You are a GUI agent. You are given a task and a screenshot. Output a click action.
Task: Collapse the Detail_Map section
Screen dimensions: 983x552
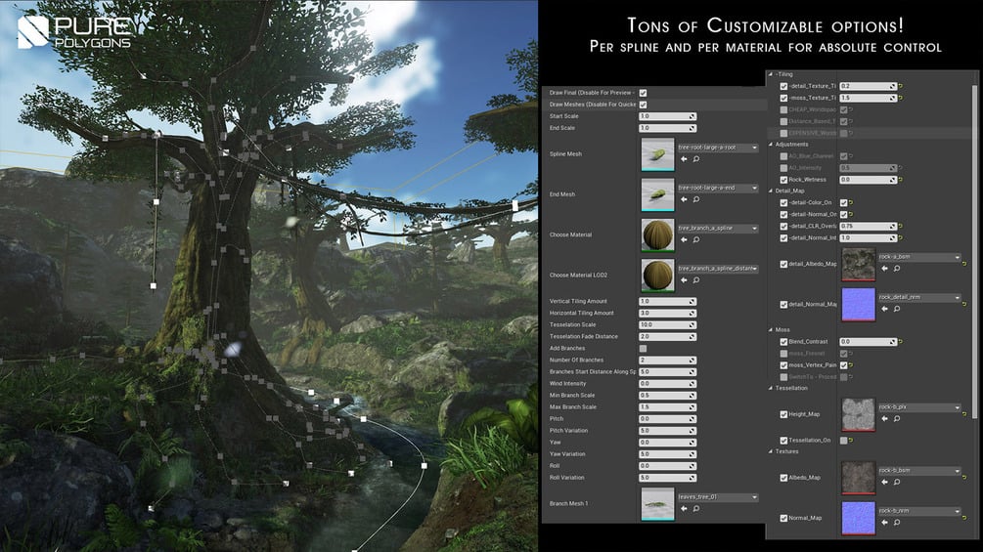pos(771,191)
